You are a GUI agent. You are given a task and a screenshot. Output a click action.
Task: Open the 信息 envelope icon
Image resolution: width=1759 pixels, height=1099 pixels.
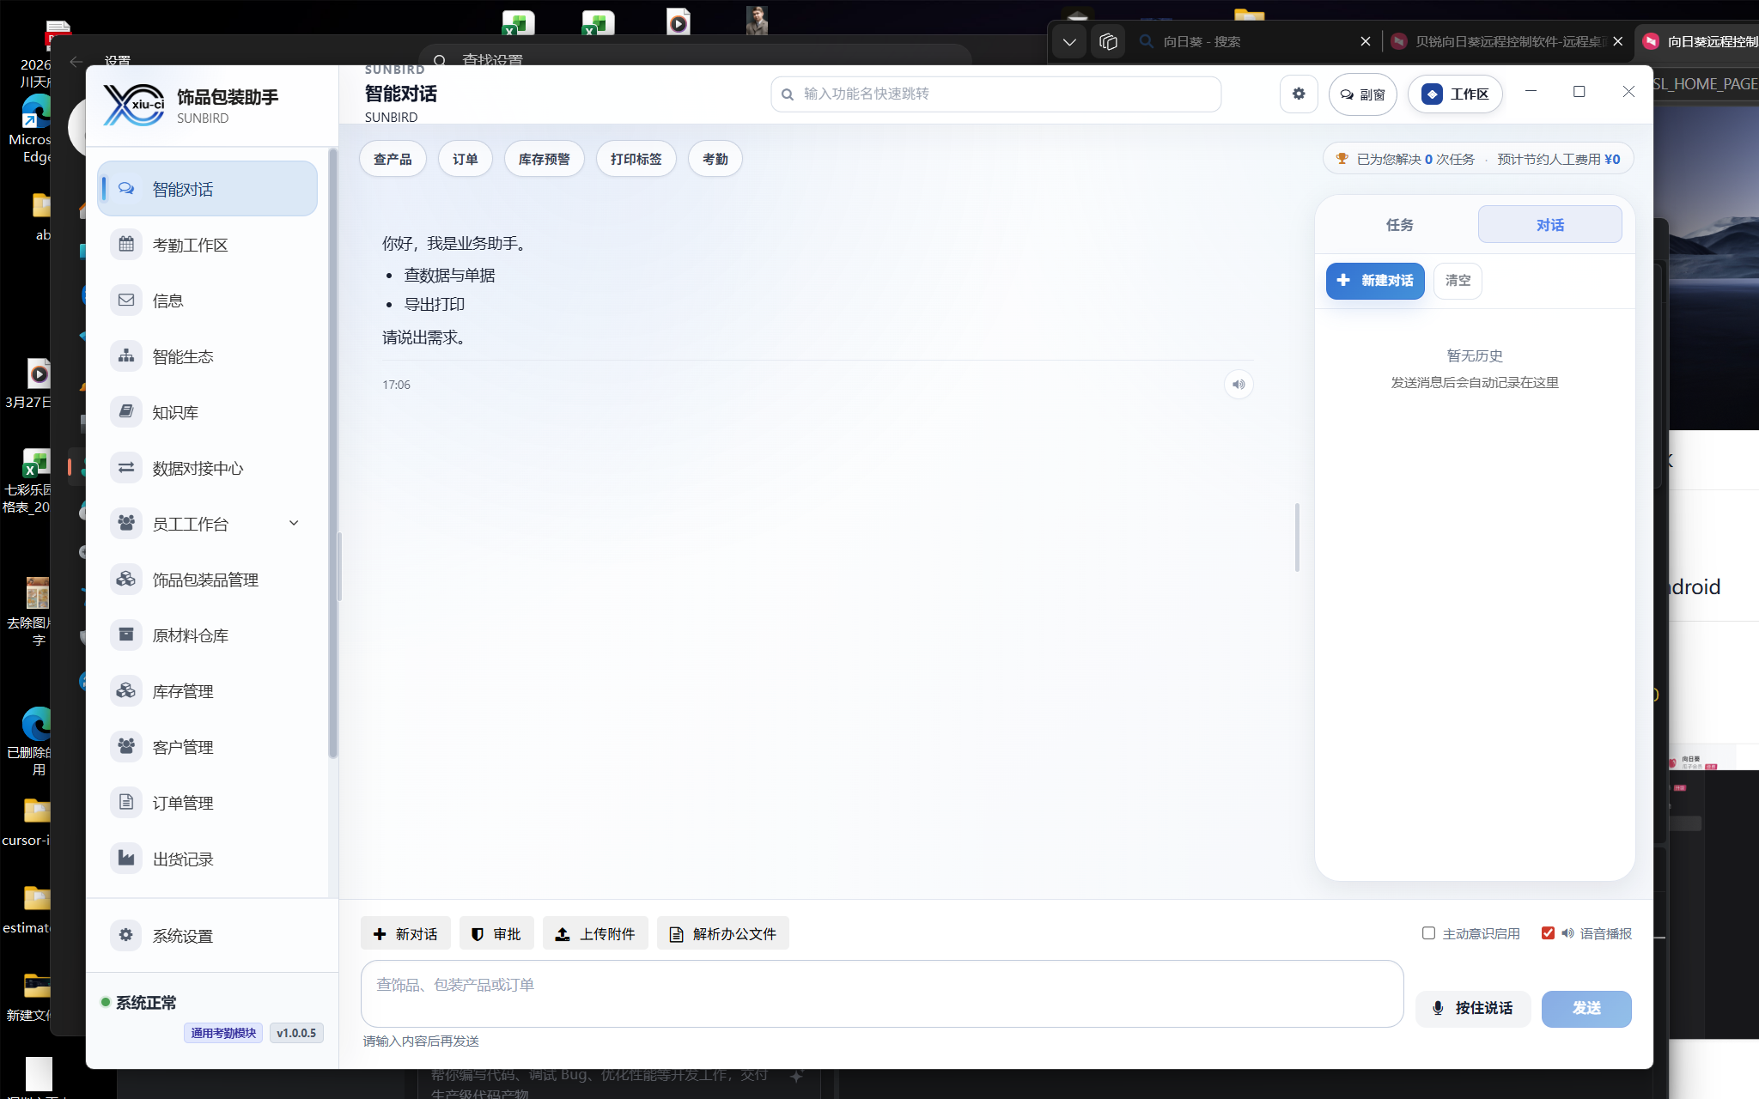(x=126, y=300)
